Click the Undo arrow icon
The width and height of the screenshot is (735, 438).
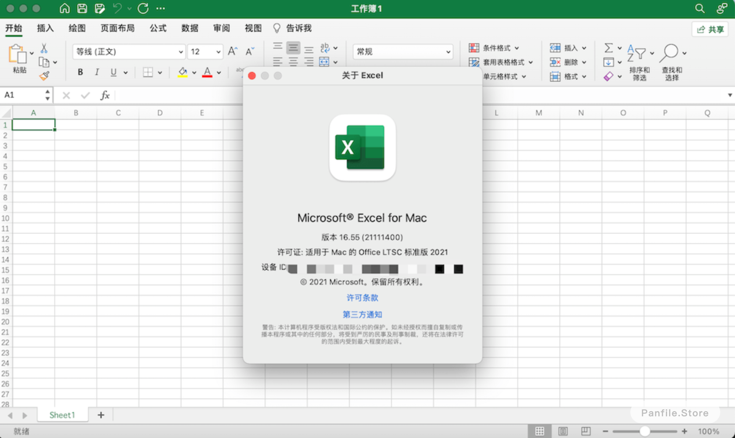pyautogui.click(x=117, y=8)
